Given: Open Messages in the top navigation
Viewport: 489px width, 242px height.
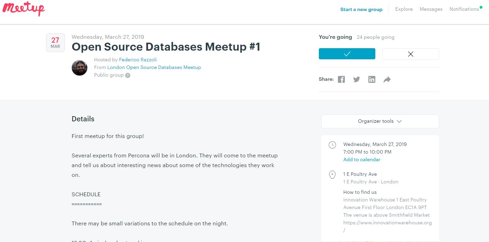Looking at the screenshot, I should coord(431,9).
